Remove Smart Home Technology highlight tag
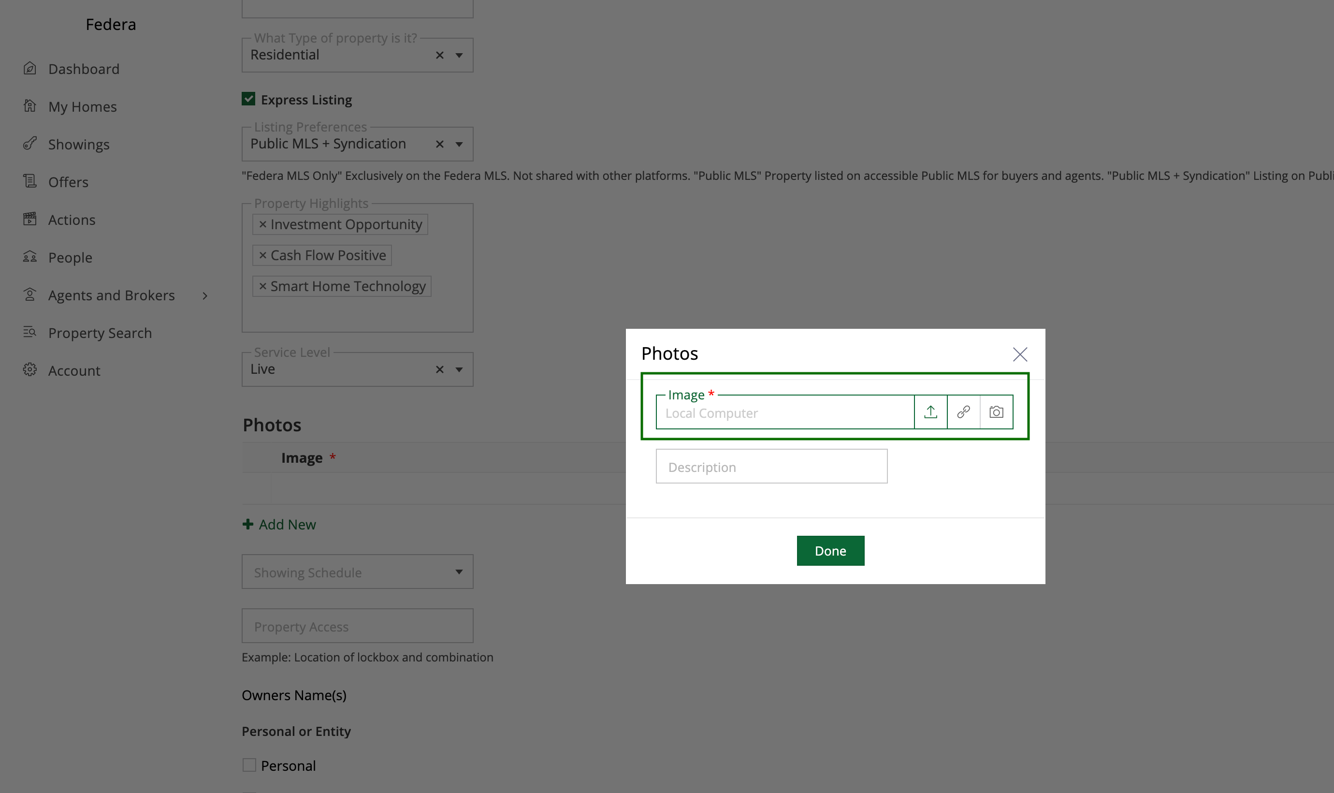This screenshot has width=1334, height=793. point(263,286)
